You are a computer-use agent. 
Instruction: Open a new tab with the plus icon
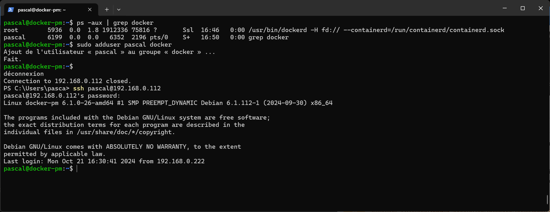click(107, 10)
